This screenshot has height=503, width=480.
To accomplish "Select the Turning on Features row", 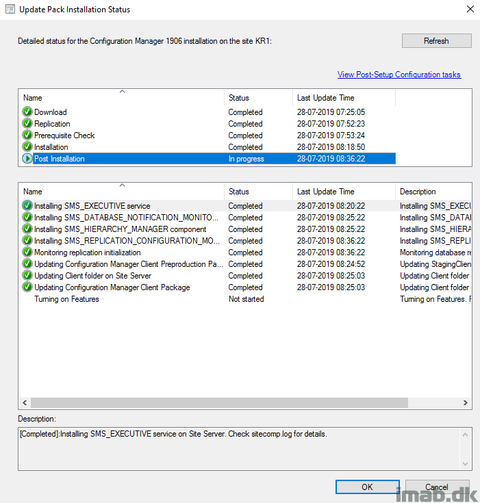I will pos(247,298).
